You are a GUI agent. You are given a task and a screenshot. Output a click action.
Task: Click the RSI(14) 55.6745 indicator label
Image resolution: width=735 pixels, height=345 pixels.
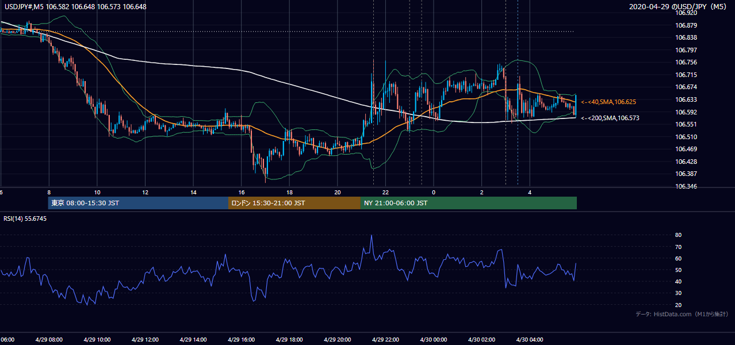pyautogui.click(x=25, y=218)
